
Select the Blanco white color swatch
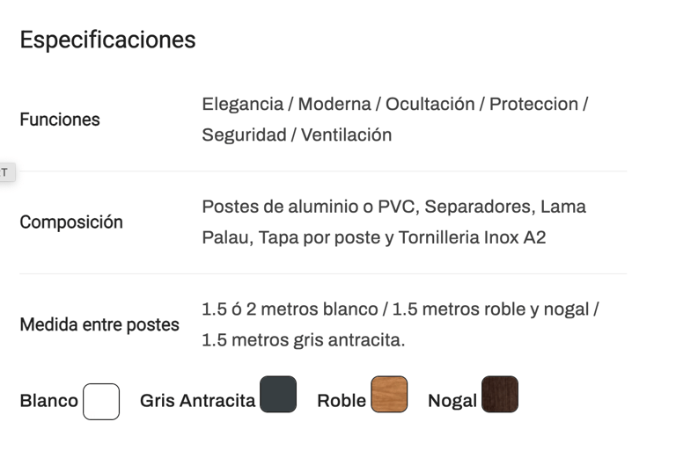[x=101, y=402]
